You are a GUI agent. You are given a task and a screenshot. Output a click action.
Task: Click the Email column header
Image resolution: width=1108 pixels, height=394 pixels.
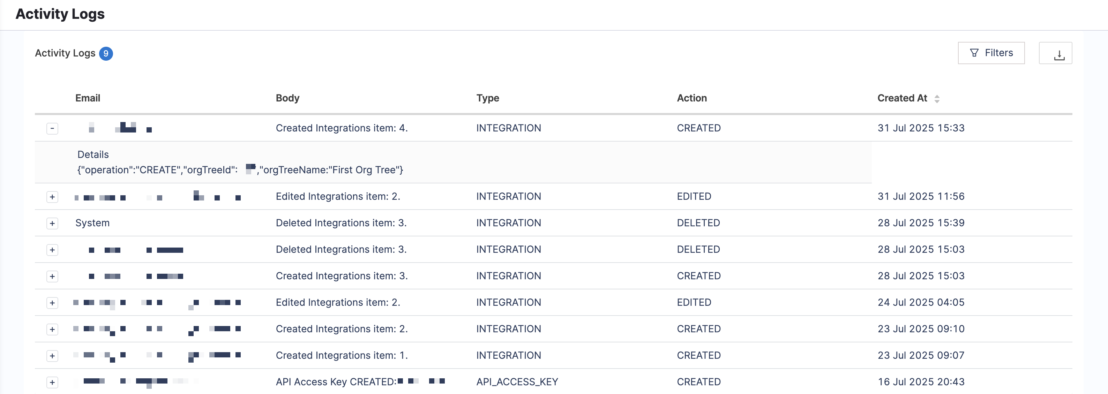[88, 98]
